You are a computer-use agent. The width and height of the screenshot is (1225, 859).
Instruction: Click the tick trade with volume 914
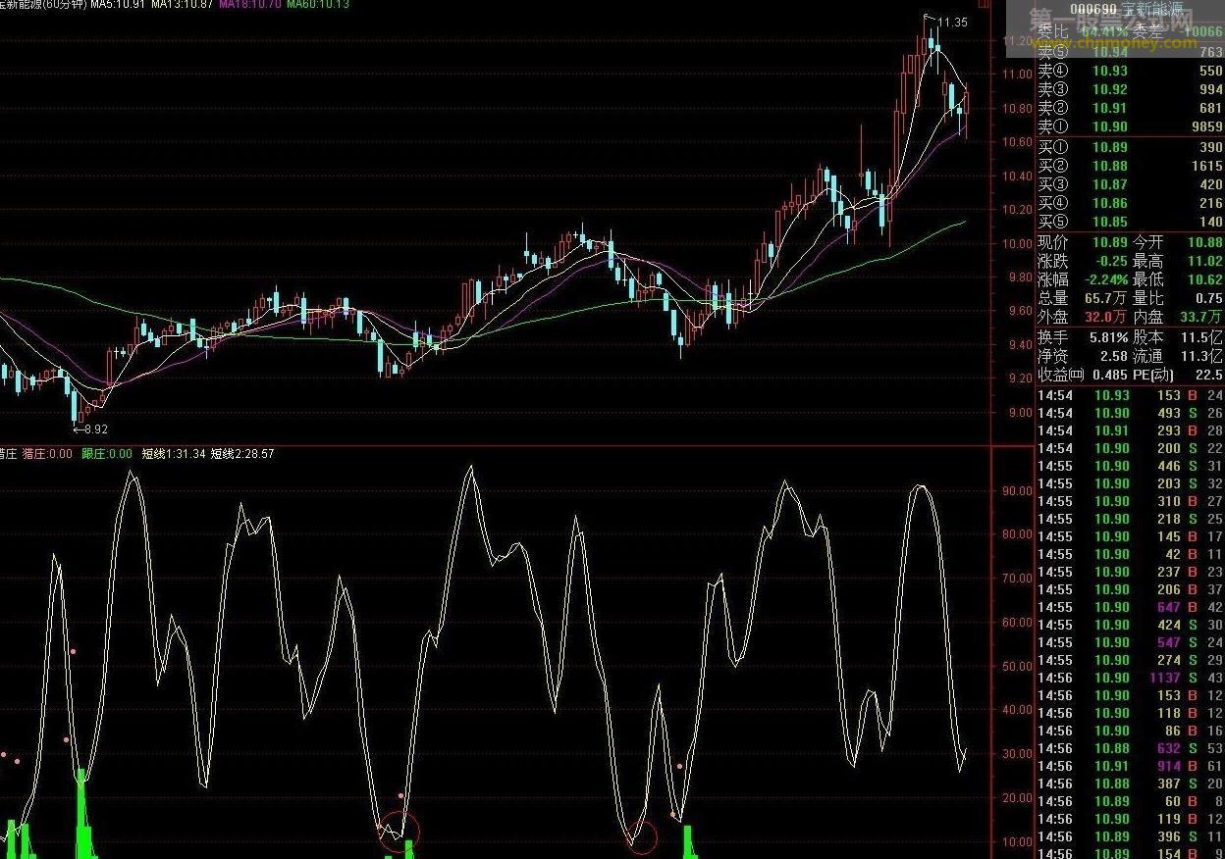[1169, 766]
